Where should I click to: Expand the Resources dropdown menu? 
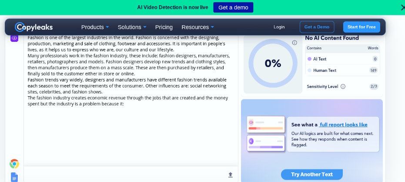[197, 27]
